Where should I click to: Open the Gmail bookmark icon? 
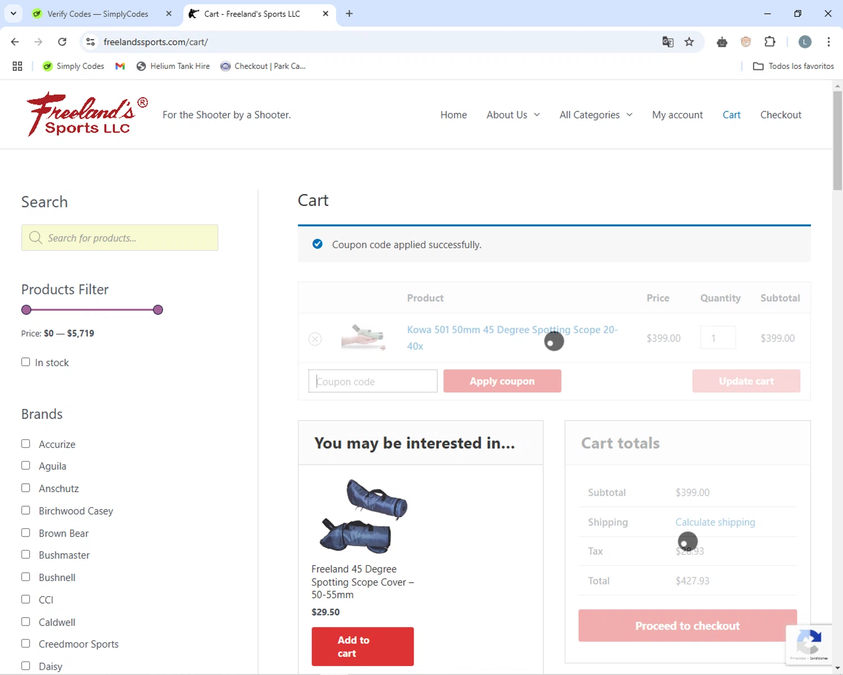pyautogui.click(x=120, y=66)
